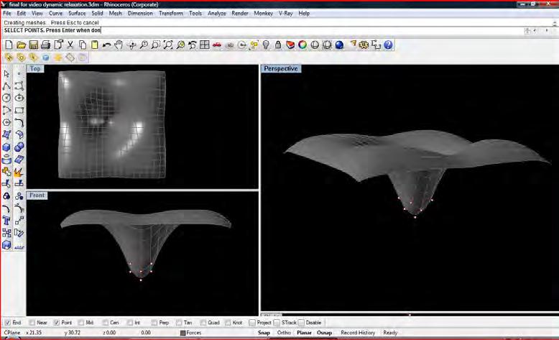Select the Explode tool in left sidebar
Image resolution: width=559 pixels, height=340 pixels.
pos(19,172)
